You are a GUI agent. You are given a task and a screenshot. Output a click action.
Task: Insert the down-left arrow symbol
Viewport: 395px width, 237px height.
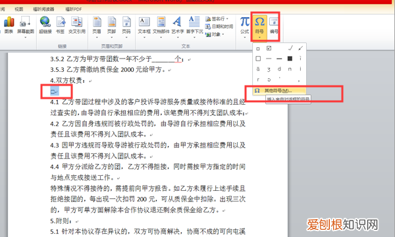[x=300, y=48]
